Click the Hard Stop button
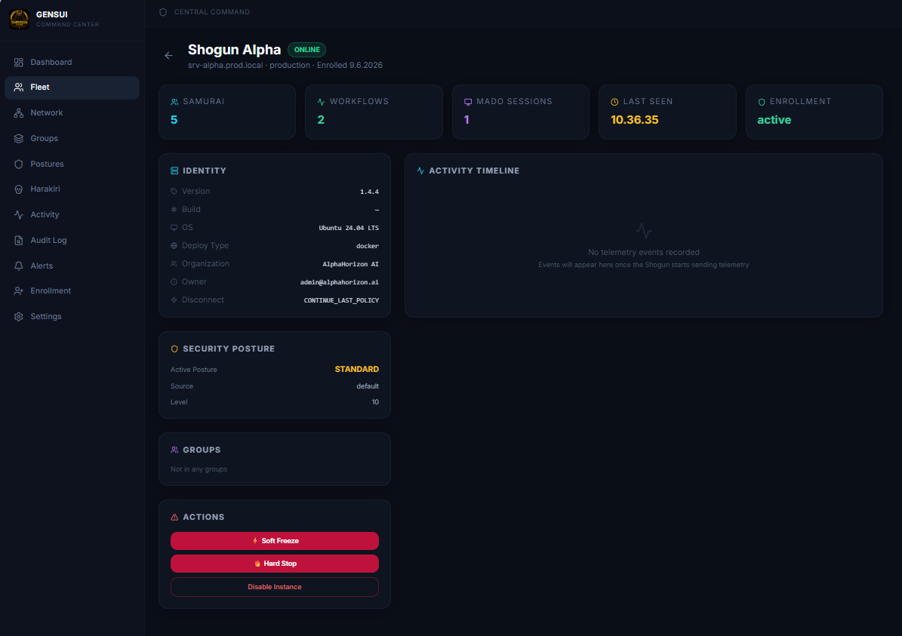Screen dimensions: 902x636 tap(275, 564)
